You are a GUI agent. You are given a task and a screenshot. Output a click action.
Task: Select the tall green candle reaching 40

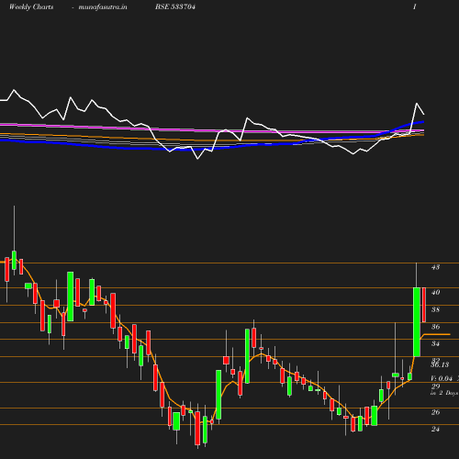[x=417, y=322]
